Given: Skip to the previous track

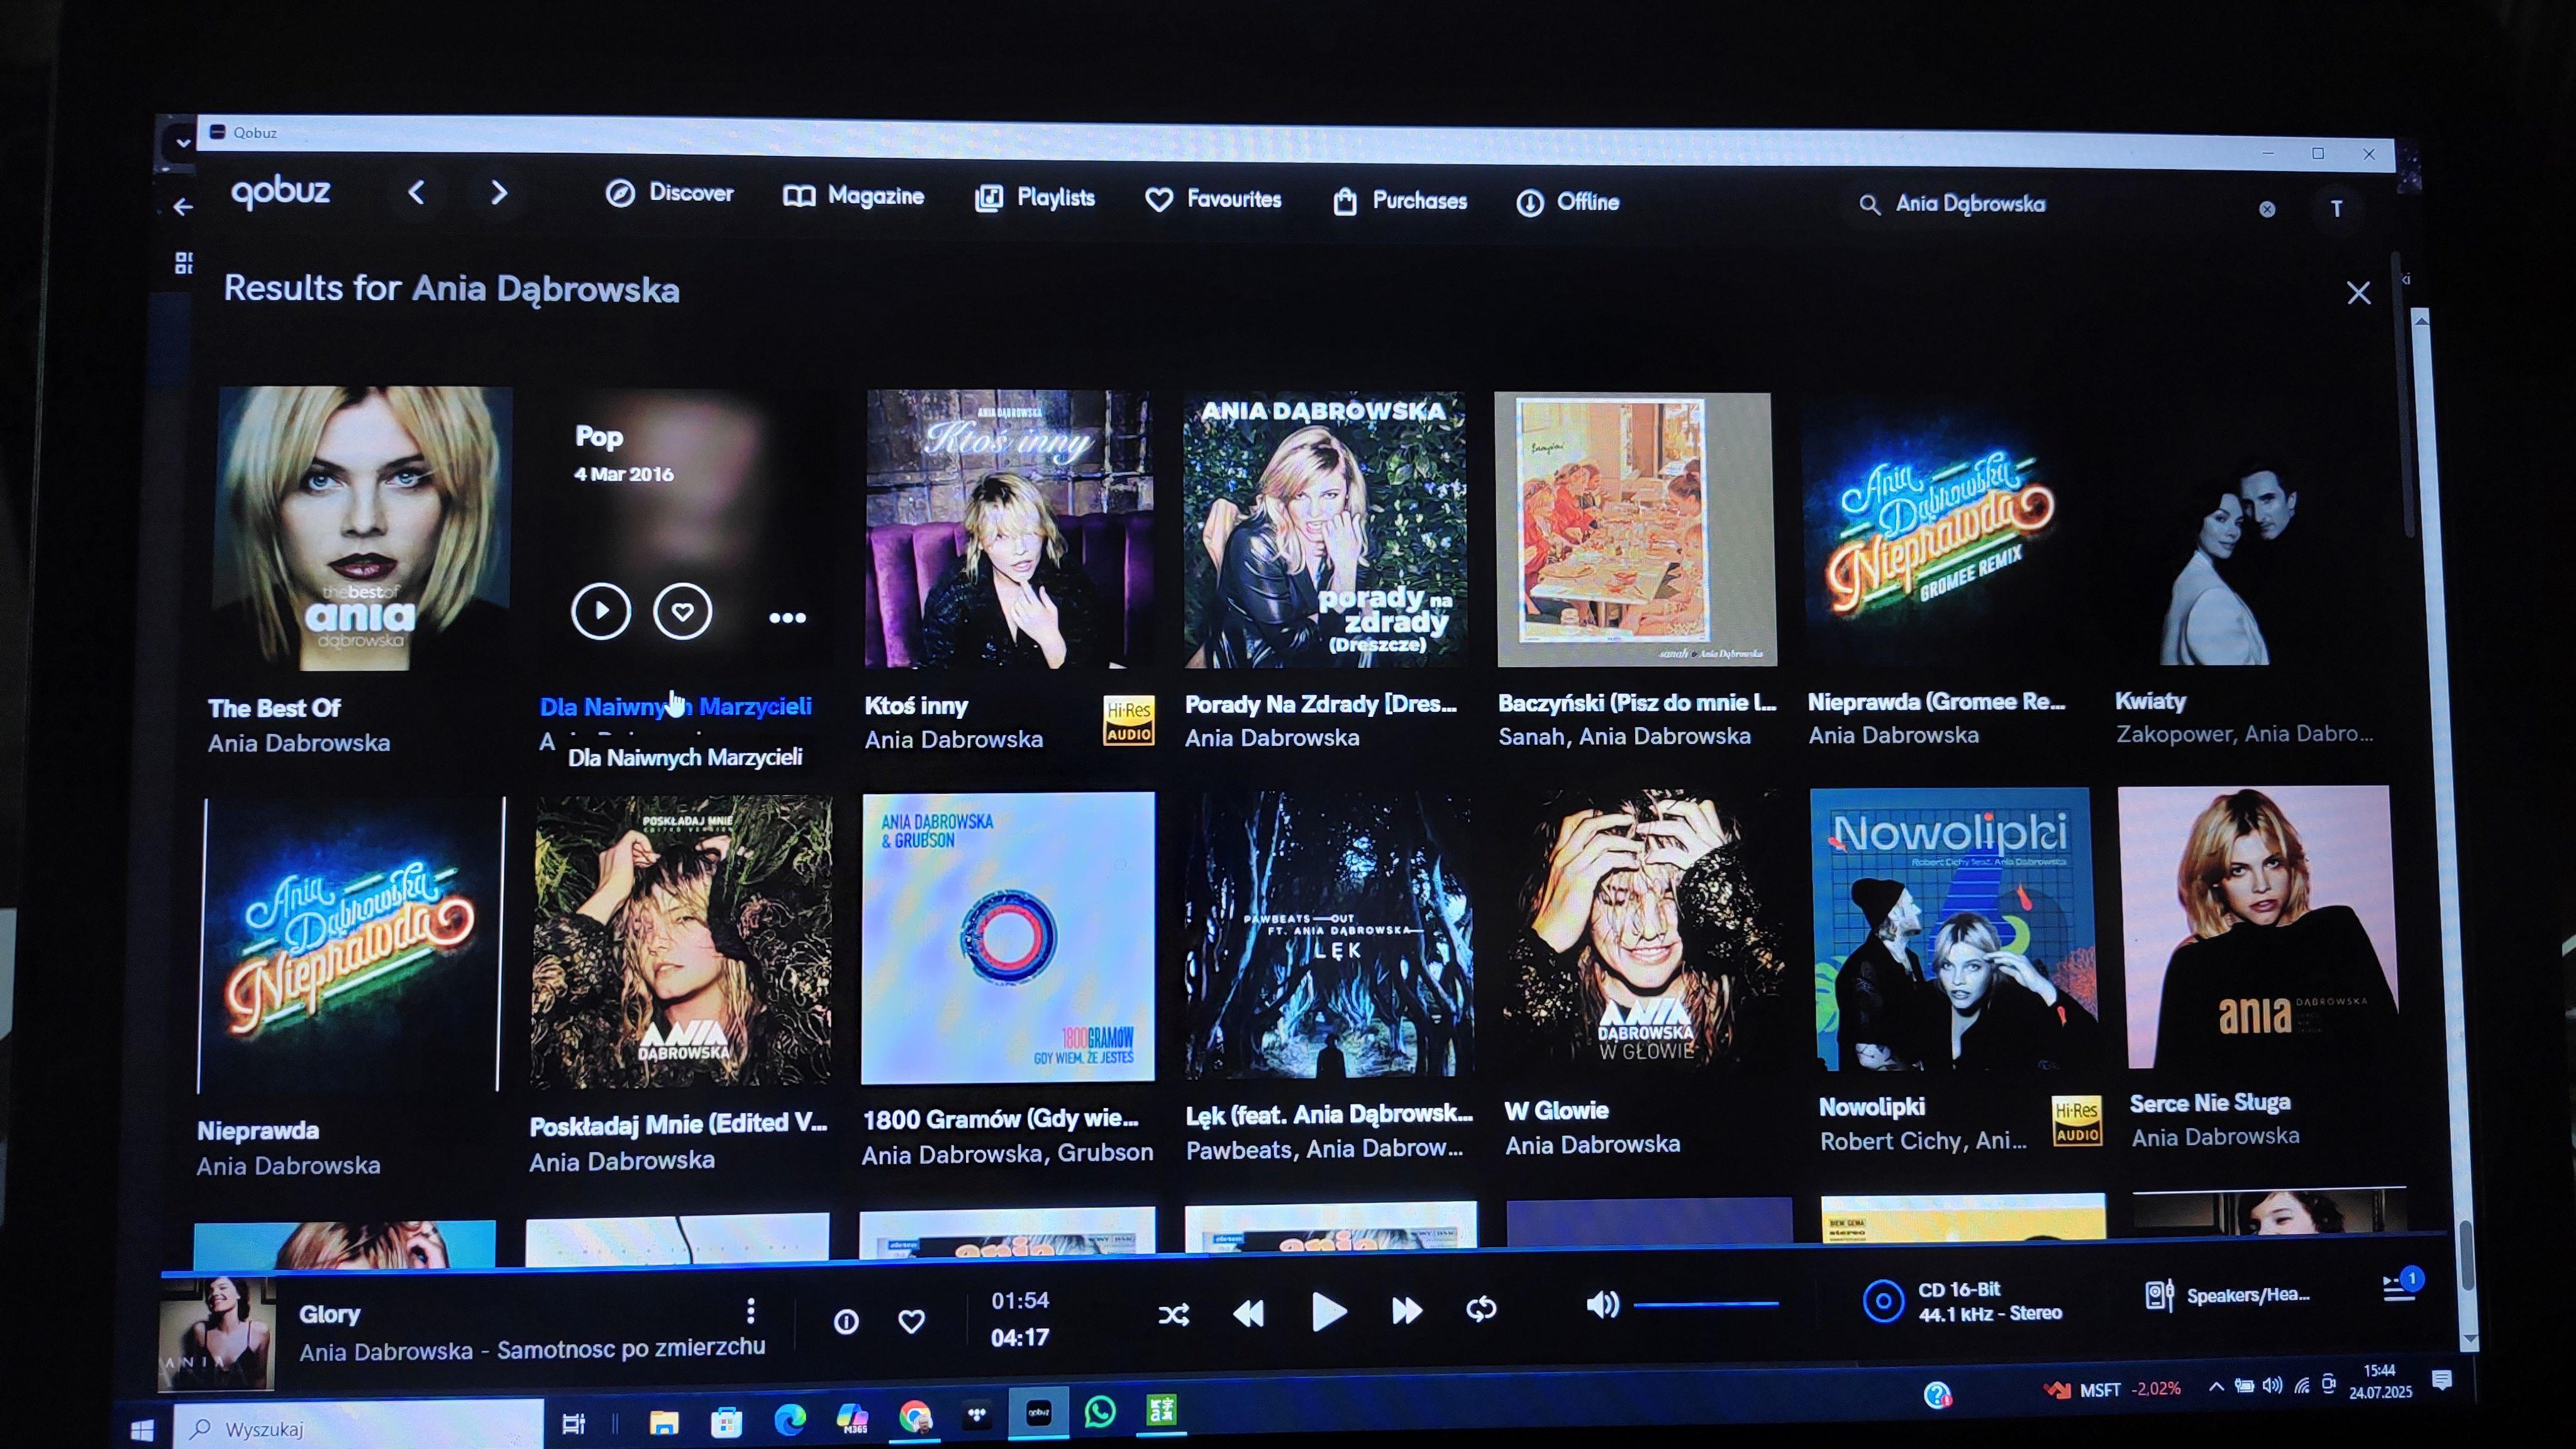Looking at the screenshot, I should coord(1248,1313).
